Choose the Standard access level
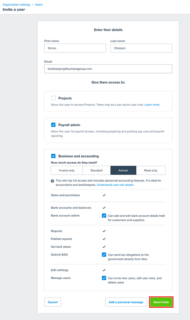190x320 pixels. tap(97, 170)
